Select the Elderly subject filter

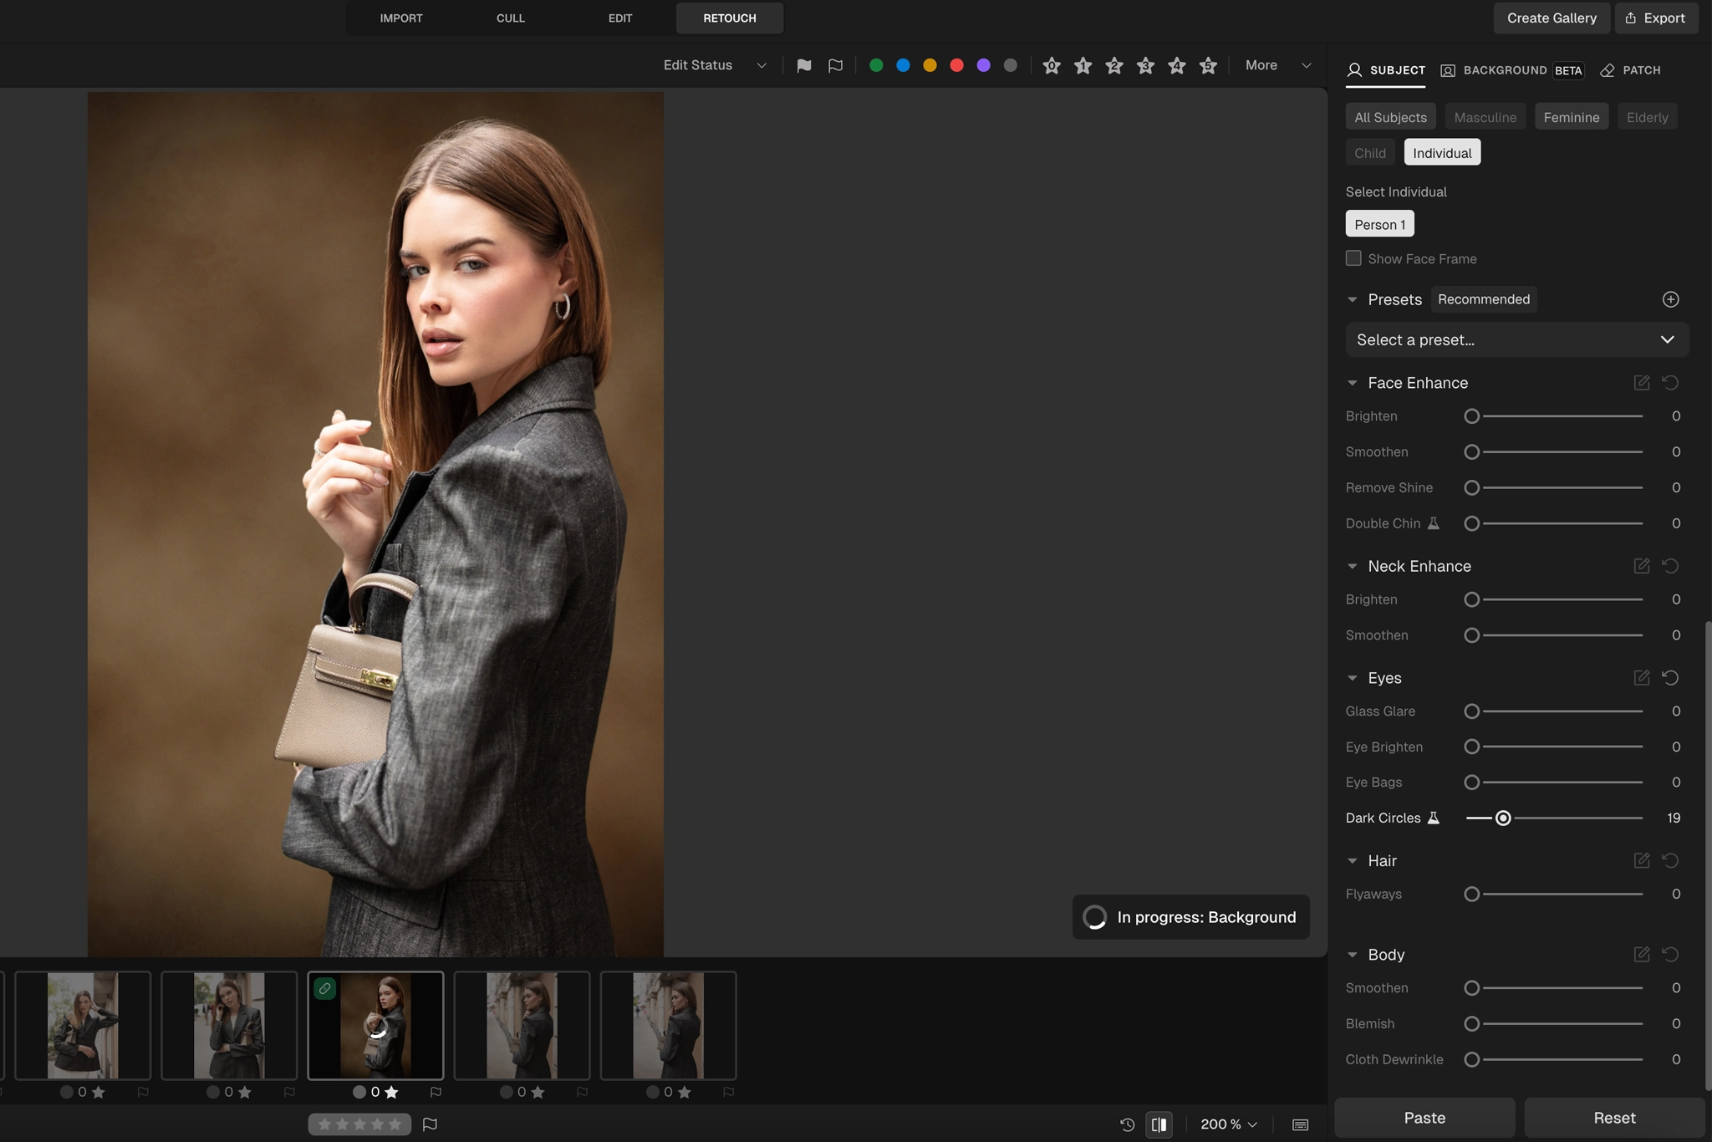click(x=1647, y=117)
